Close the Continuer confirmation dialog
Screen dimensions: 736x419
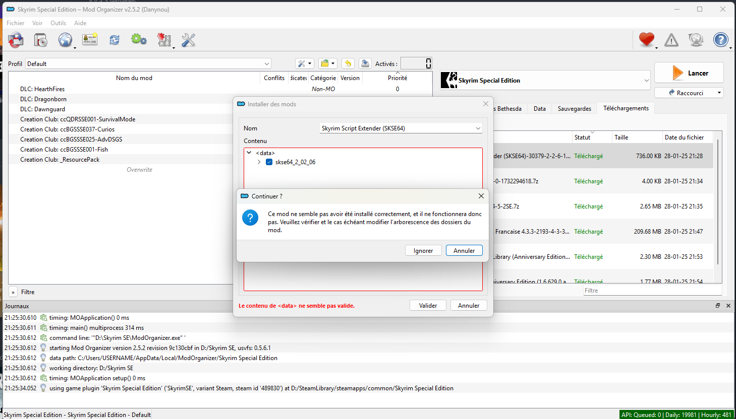point(481,196)
